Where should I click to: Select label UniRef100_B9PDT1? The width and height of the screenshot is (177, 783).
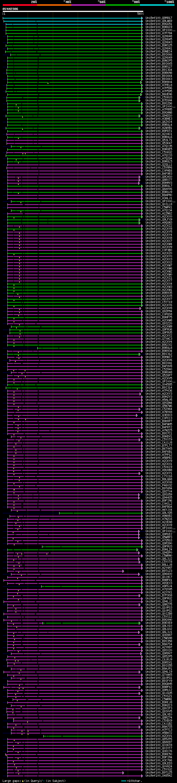pos(158,131)
